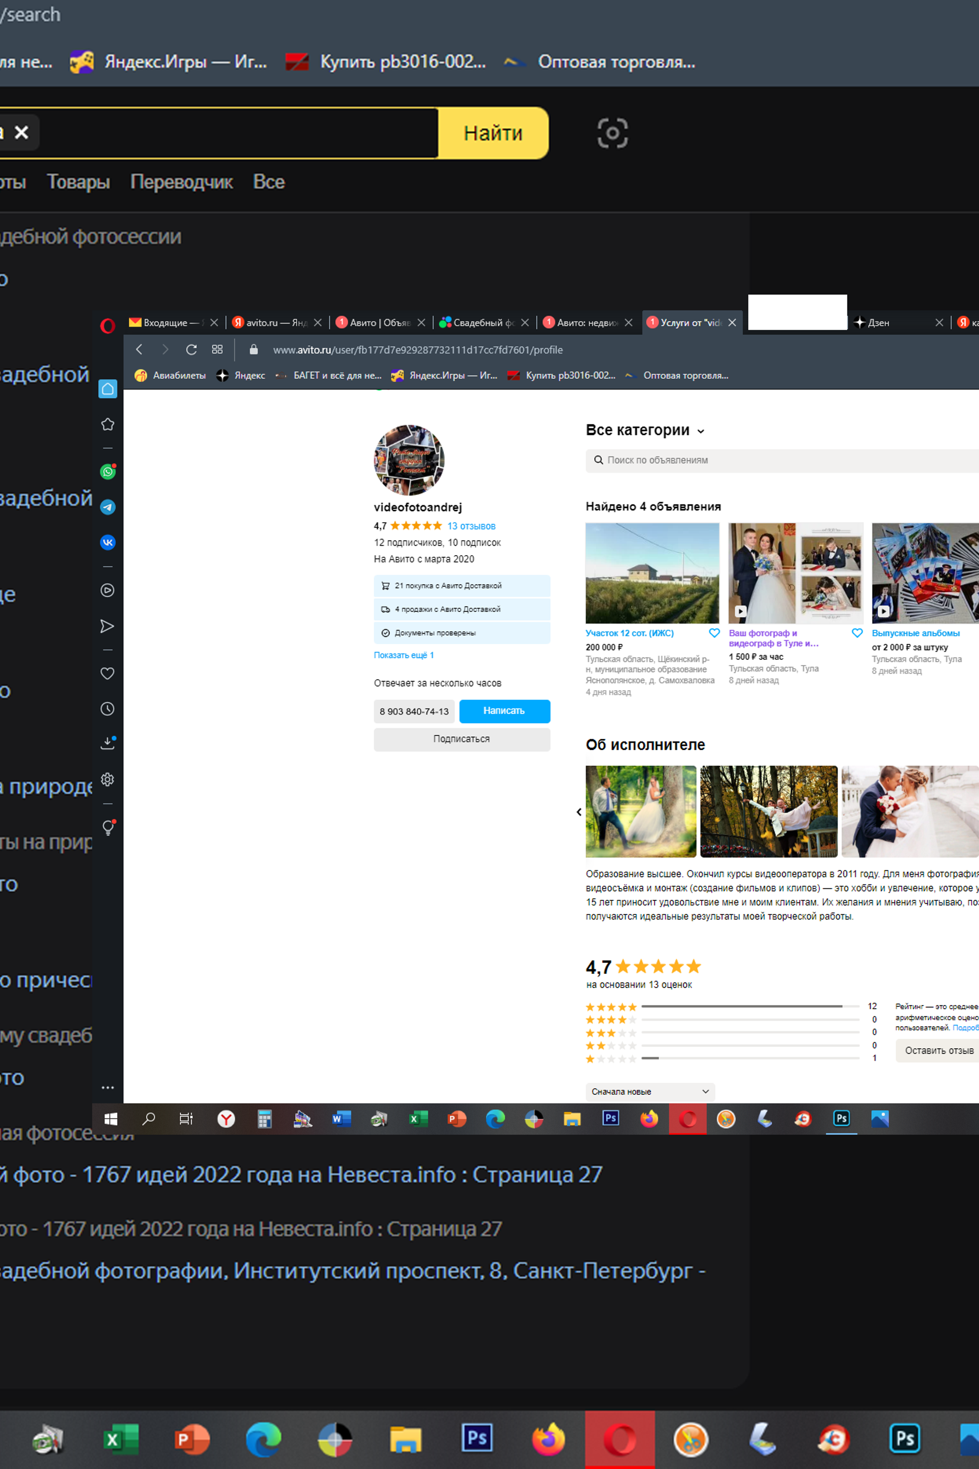Open Opera sidebar downloads icon
Viewport: 979px width, 1469px height.
click(107, 743)
